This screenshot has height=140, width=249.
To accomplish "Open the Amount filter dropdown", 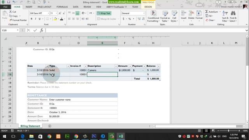I will point(130,66).
